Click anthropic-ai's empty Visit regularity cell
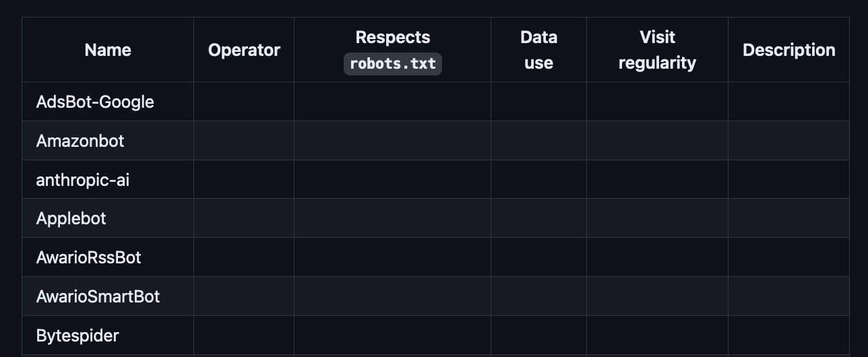Viewport: 868px width, 357px height. pyautogui.click(x=657, y=180)
